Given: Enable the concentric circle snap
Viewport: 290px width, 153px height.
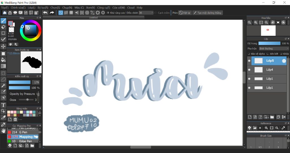Looking at the screenshot, I should 87,13.
